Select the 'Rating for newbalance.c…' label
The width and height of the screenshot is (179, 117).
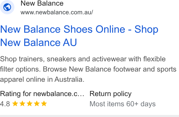point(42,94)
